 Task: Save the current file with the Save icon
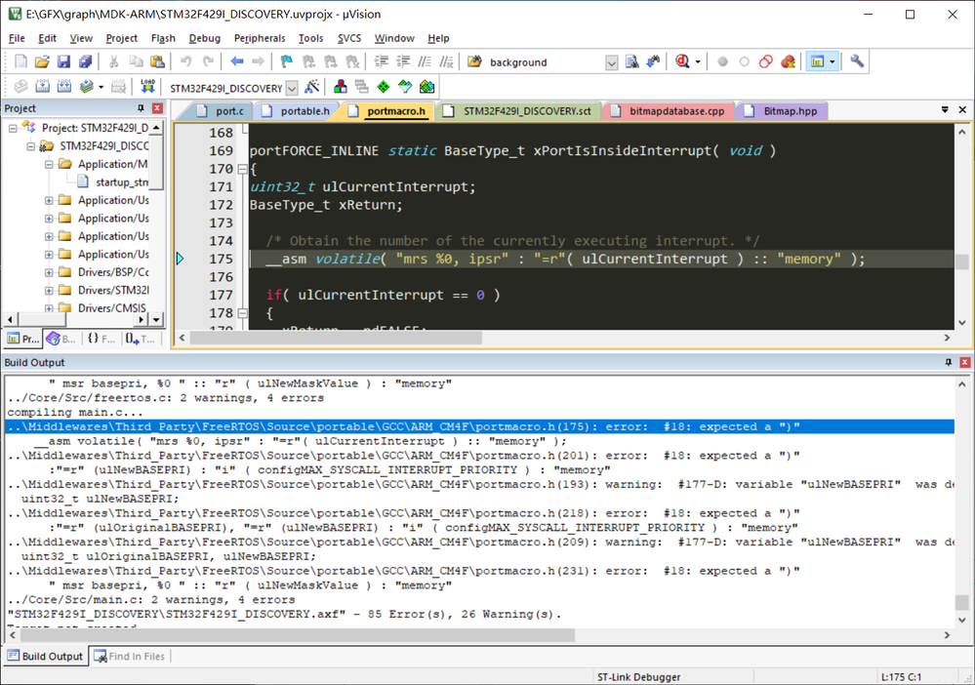[x=63, y=61]
